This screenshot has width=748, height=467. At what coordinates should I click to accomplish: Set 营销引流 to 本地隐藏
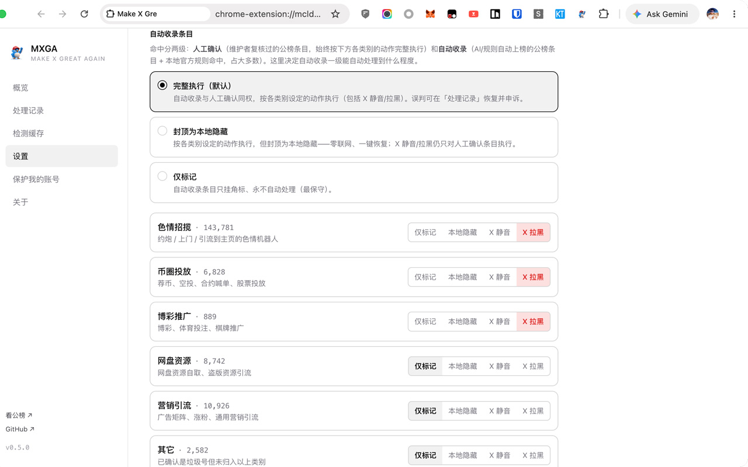(462, 411)
